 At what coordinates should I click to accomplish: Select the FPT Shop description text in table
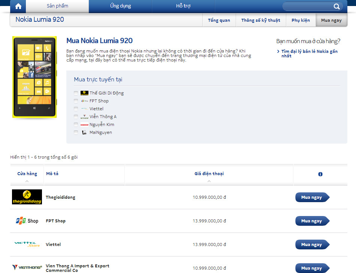click(x=55, y=221)
